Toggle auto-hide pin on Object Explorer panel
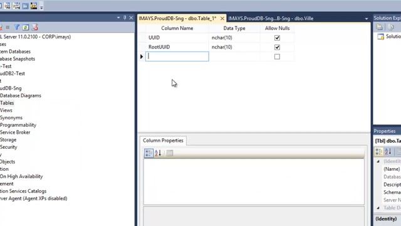Image resolution: width=401 pixels, height=226 pixels. click(x=125, y=18)
